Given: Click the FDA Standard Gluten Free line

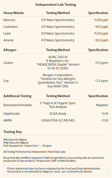Looking at the screenshot, I should pyautogui.click(x=27, y=146).
